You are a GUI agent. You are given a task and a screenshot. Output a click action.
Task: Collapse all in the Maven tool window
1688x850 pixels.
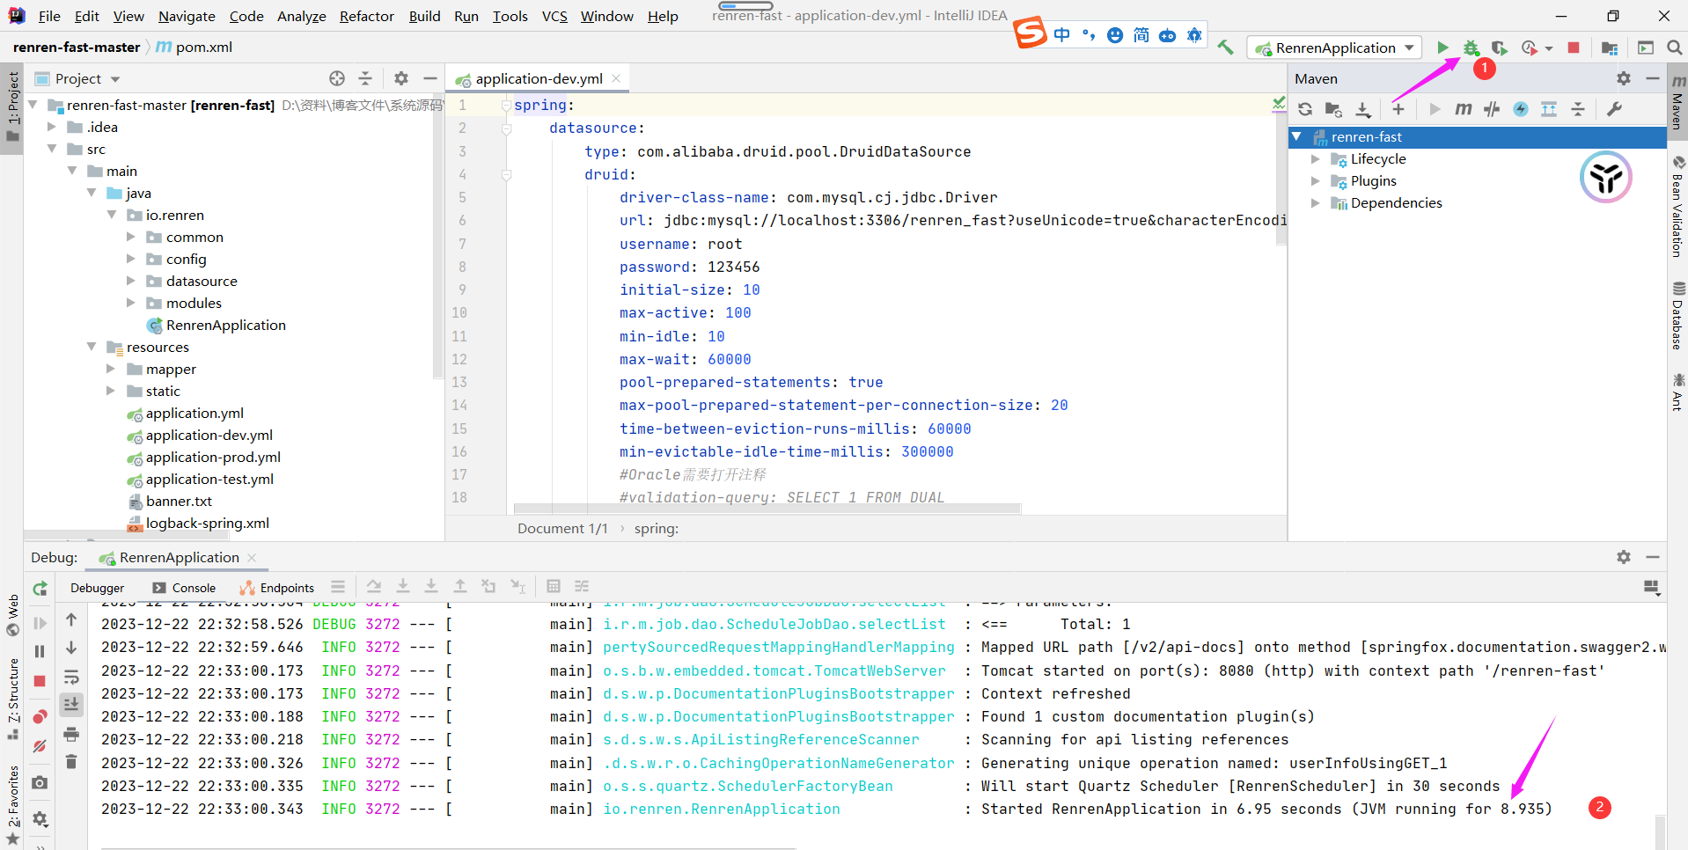1578,109
